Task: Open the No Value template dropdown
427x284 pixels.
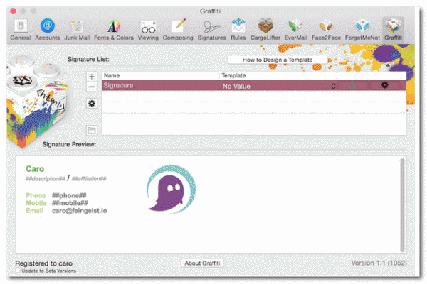Action: [x=279, y=86]
